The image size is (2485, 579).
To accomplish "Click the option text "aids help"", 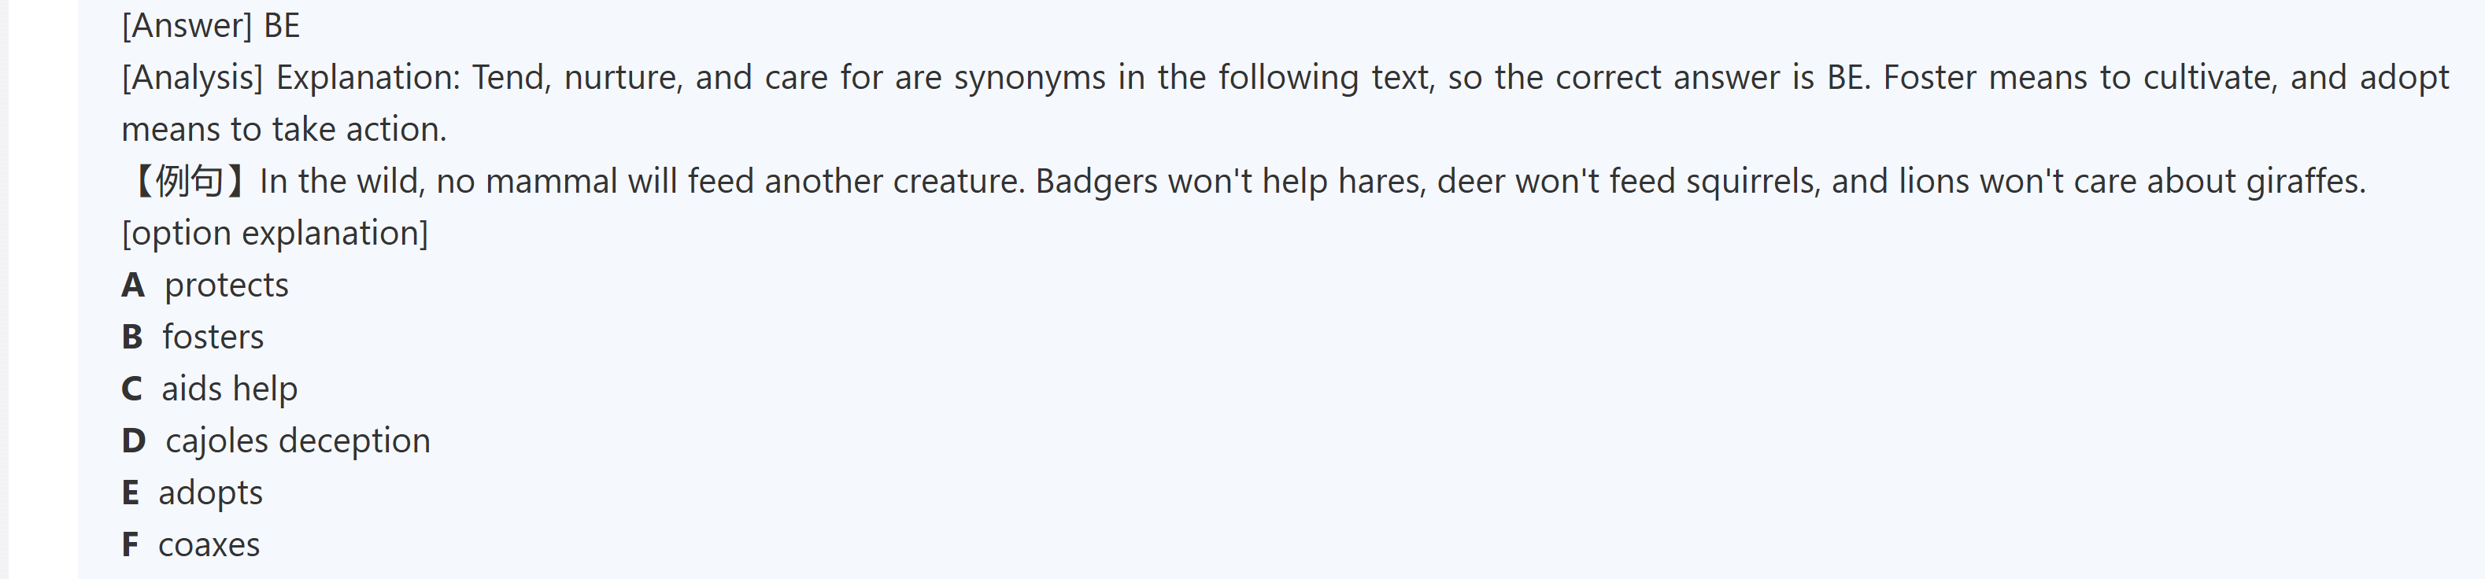I will click(230, 390).
